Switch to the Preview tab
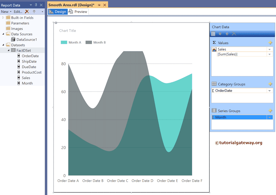 pos(78,12)
